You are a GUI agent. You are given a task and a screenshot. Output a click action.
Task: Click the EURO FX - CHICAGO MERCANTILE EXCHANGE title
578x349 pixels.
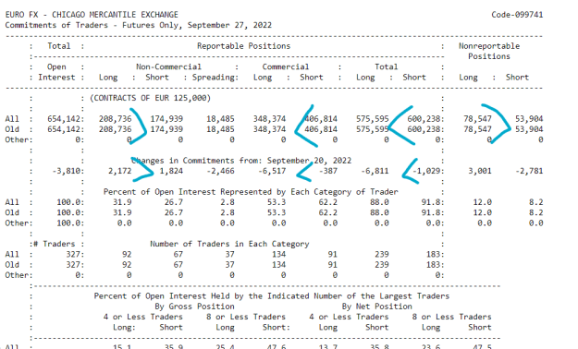click(x=92, y=15)
